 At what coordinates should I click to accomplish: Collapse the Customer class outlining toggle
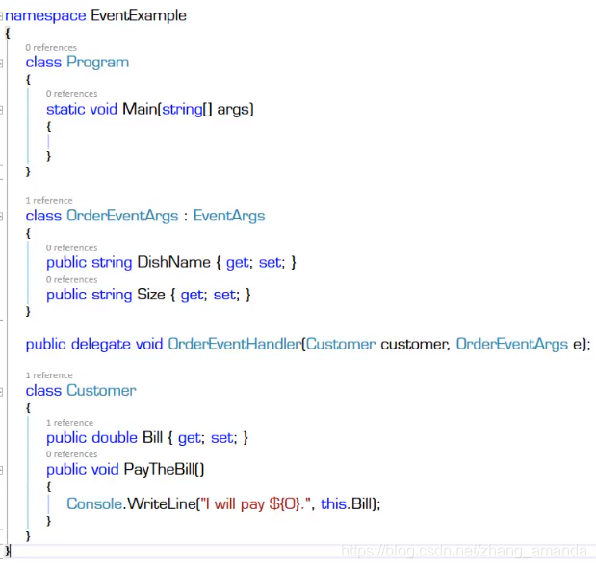1,391
